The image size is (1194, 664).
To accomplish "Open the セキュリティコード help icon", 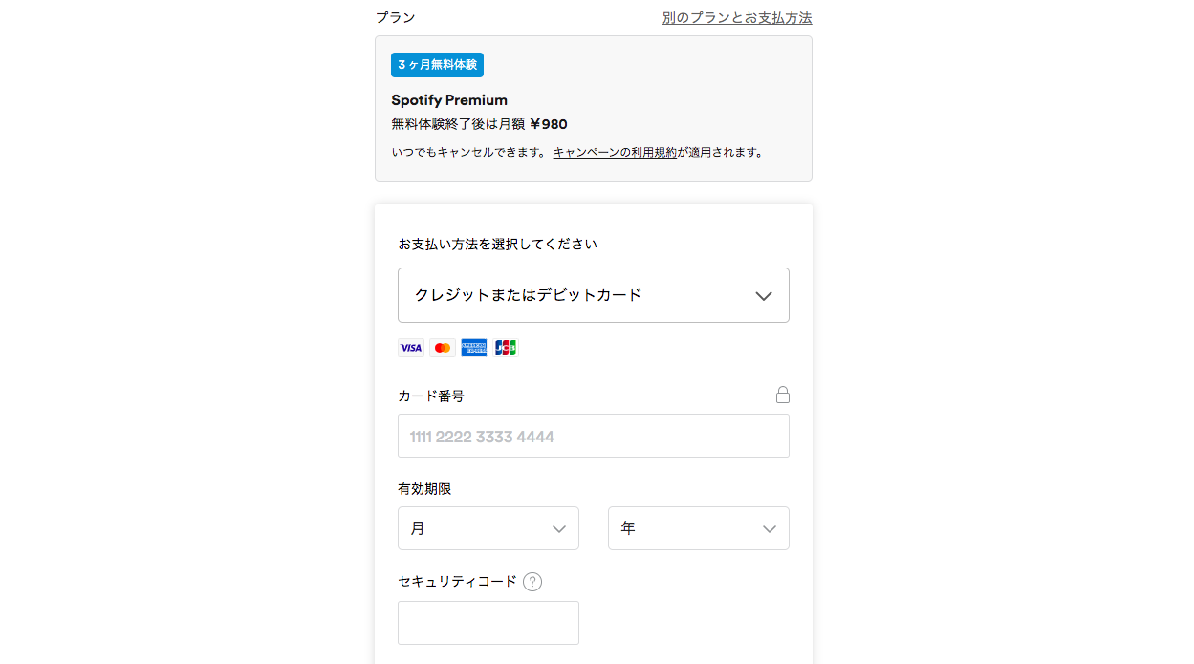I will [x=532, y=581].
